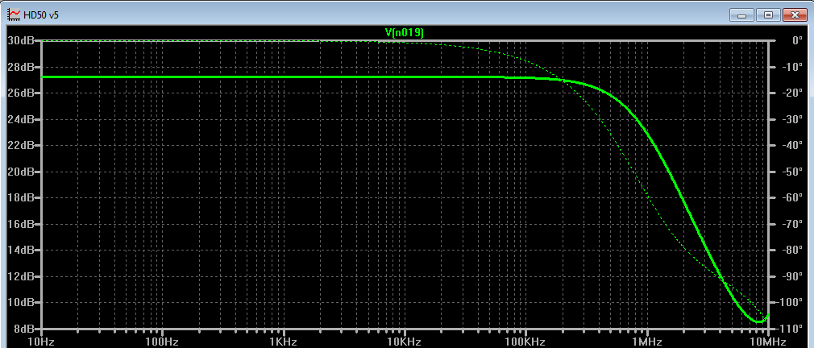Click the 16dB magnitude axis label
Viewport: 814px width, 348px height.
tap(20, 224)
